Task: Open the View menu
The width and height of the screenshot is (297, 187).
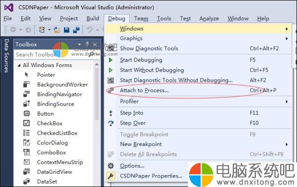Action: click(45, 18)
